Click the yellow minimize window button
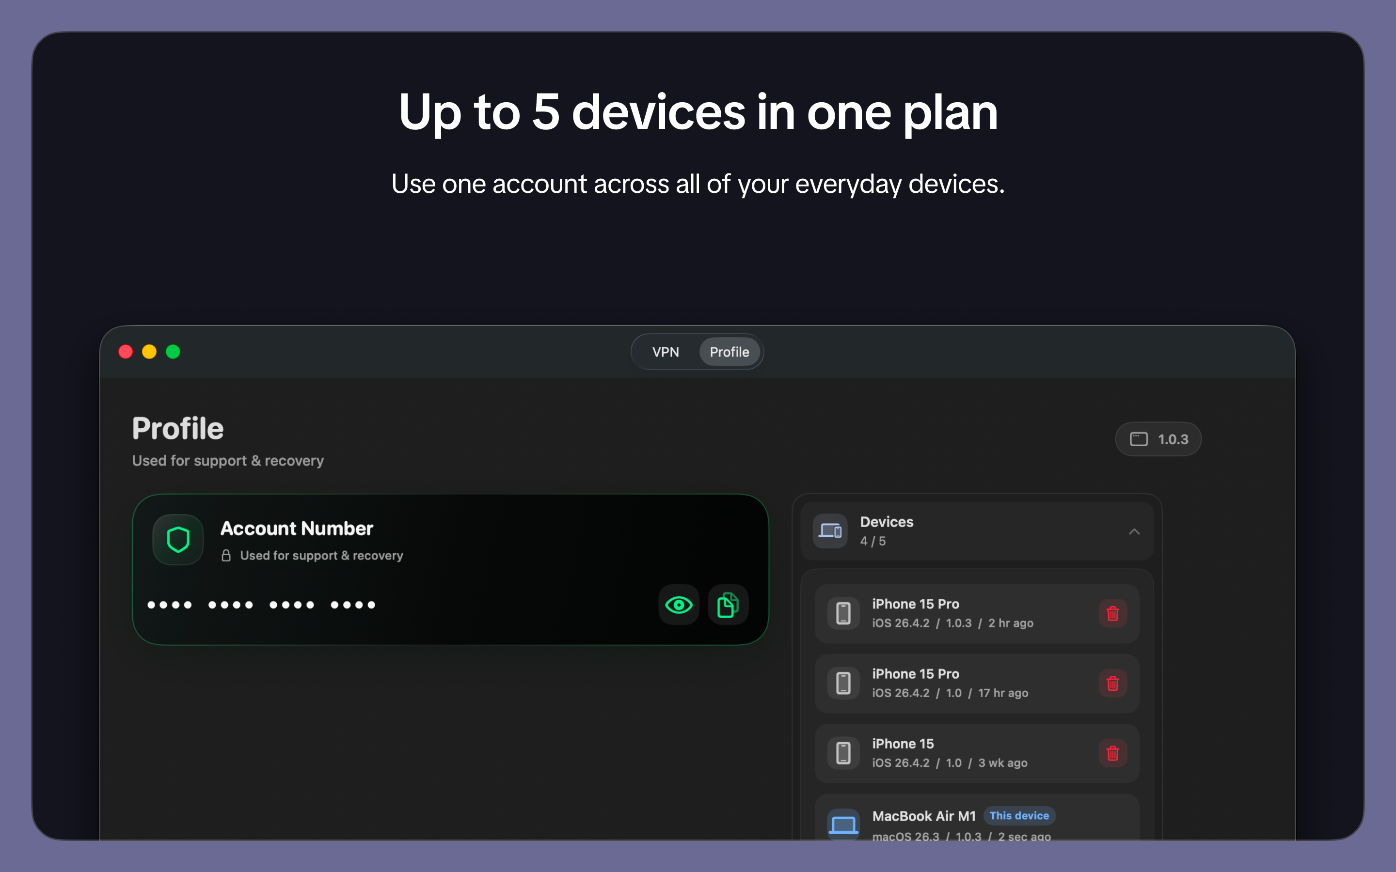The height and width of the screenshot is (872, 1396). coord(149,352)
